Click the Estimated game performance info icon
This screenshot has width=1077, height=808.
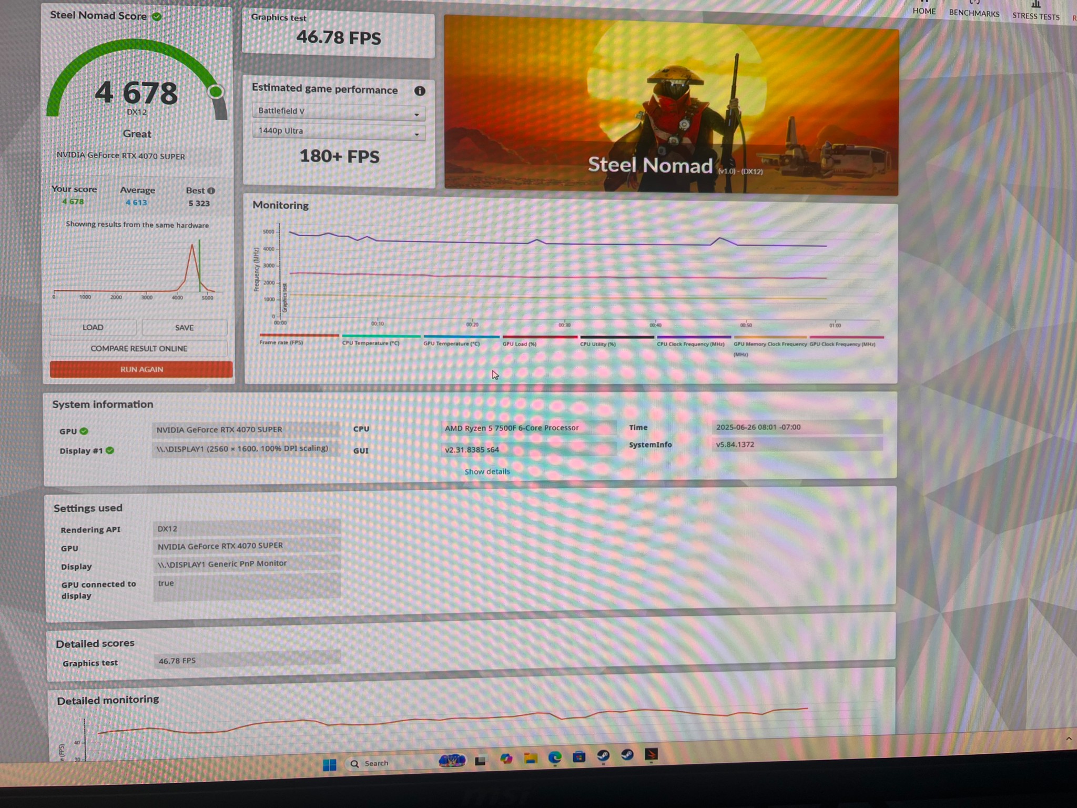[x=419, y=91]
